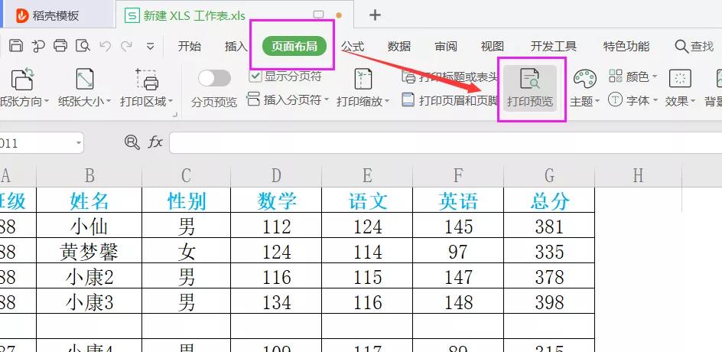Image resolution: width=722 pixels, height=352 pixels.
Task: Click the 数学 header cell
Action: click(276, 200)
